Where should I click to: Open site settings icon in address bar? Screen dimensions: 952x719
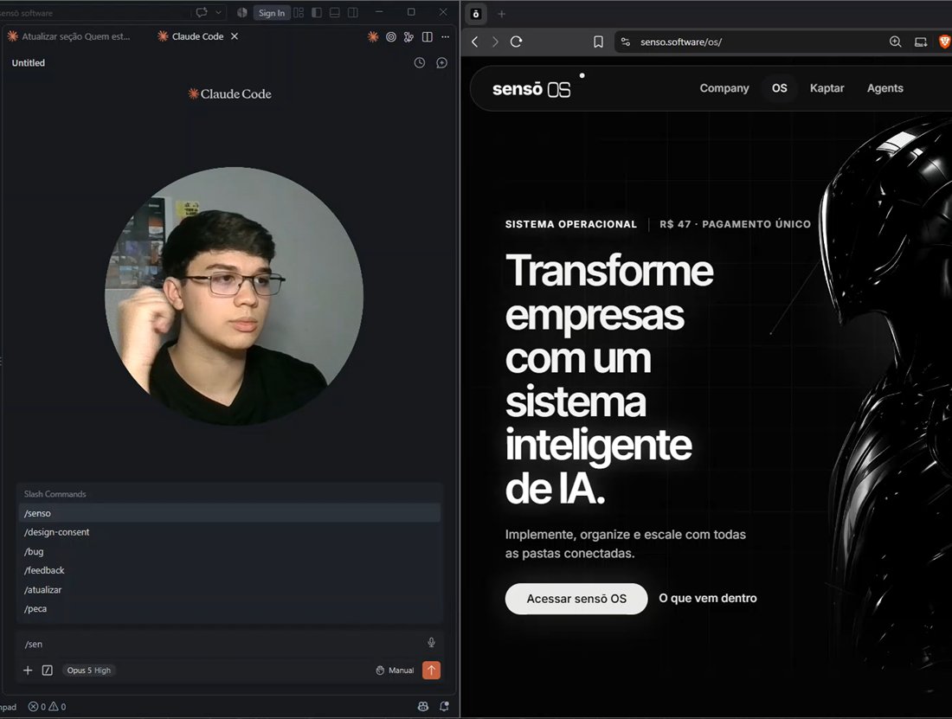626,42
